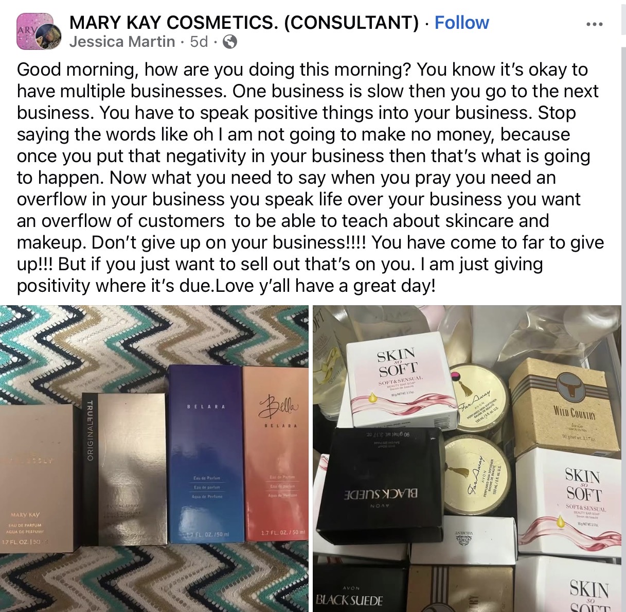Follow the Mary Kay Cosmetics group
The width and height of the screenshot is (626, 612).
coord(461,22)
